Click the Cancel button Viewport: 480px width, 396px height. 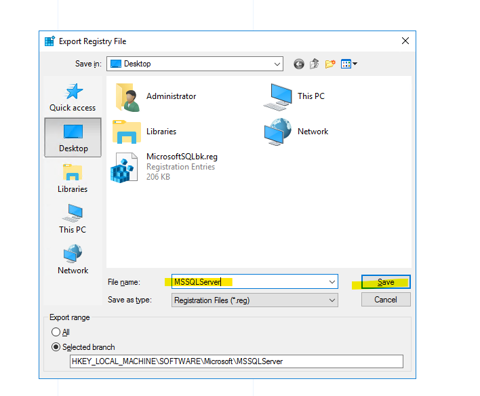[386, 300]
